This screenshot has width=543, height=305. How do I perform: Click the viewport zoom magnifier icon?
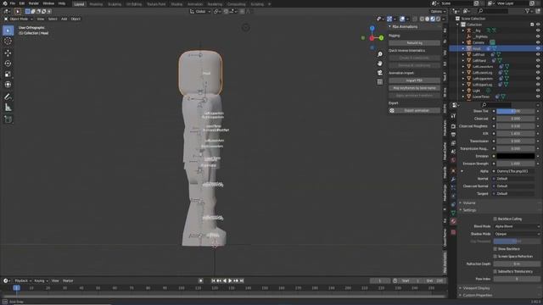(380, 54)
